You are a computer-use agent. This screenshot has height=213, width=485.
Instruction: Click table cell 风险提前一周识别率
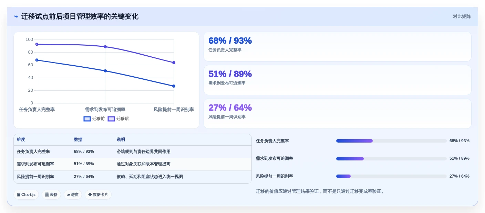click(x=35, y=177)
